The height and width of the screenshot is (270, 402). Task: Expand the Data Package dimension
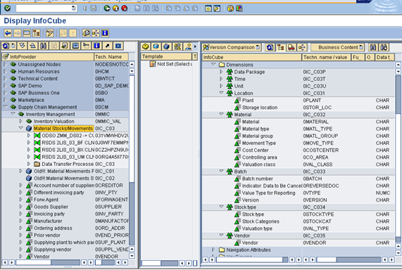click(x=221, y=72)
